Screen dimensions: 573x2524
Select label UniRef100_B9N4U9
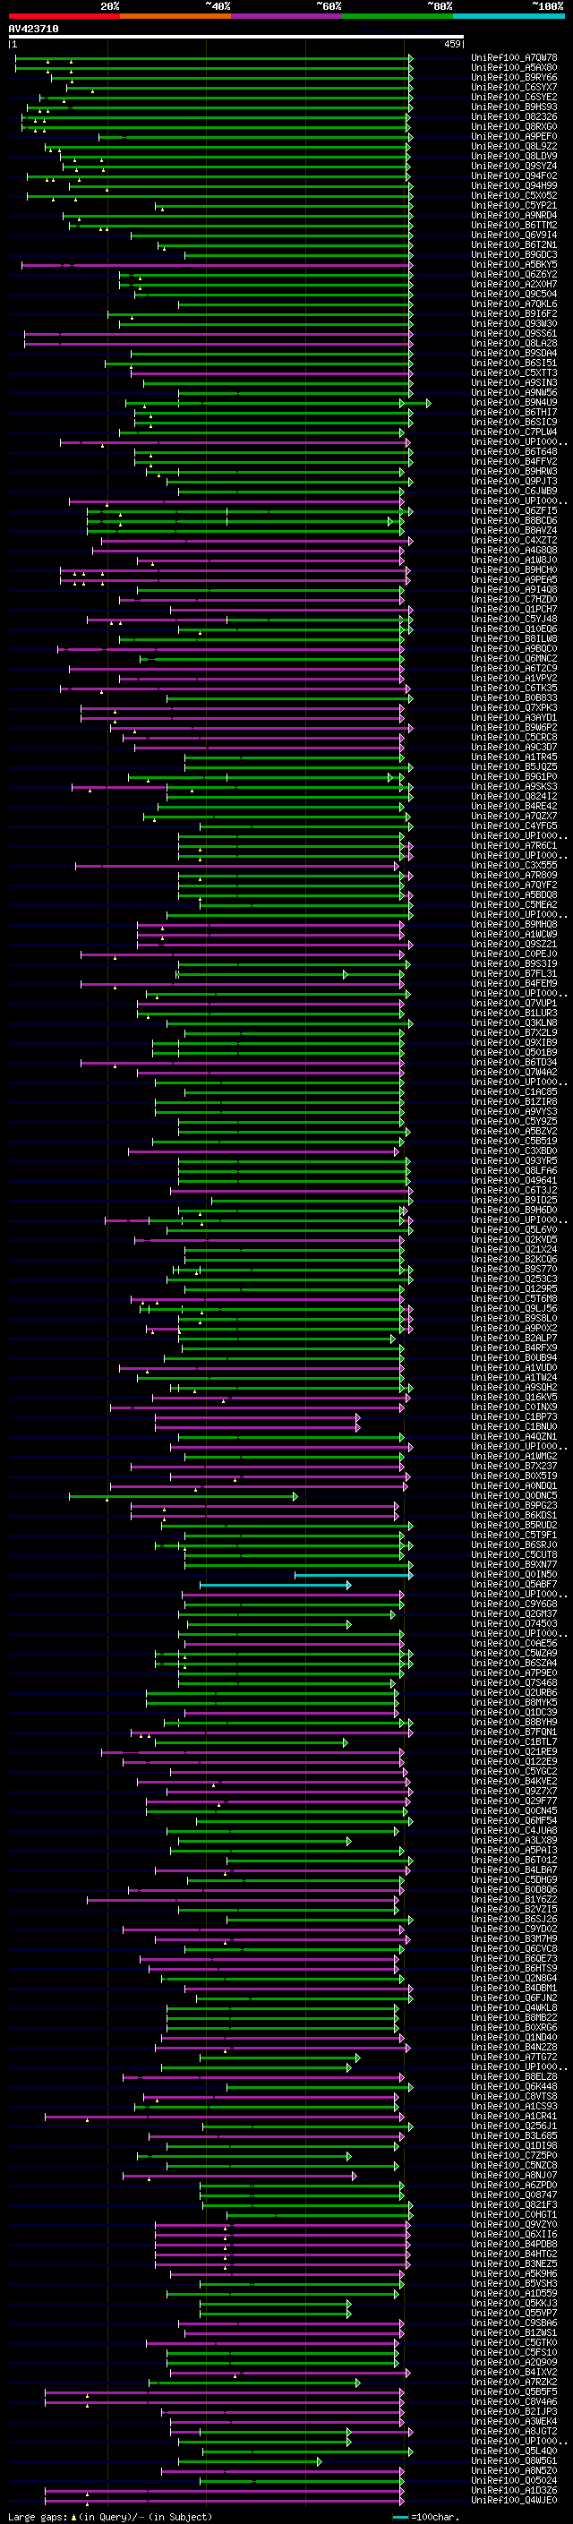click(x=514, y=402)
